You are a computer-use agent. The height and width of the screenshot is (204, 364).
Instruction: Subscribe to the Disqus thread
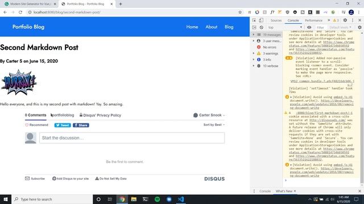click(35, 178)
